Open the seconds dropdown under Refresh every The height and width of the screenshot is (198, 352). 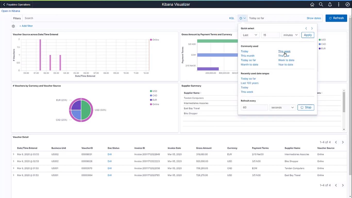(282, 107)
